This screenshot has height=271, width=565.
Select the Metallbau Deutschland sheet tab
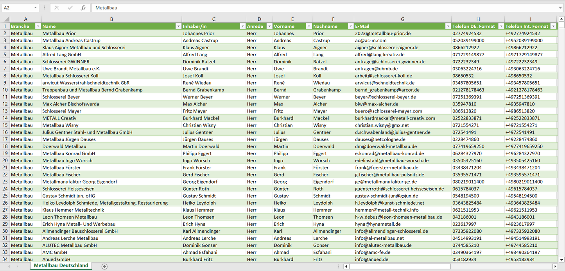click(61, 266)
